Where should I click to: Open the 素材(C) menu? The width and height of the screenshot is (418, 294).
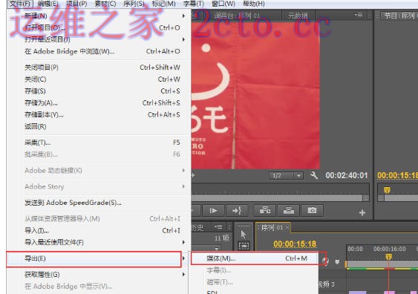coord(105,4)
